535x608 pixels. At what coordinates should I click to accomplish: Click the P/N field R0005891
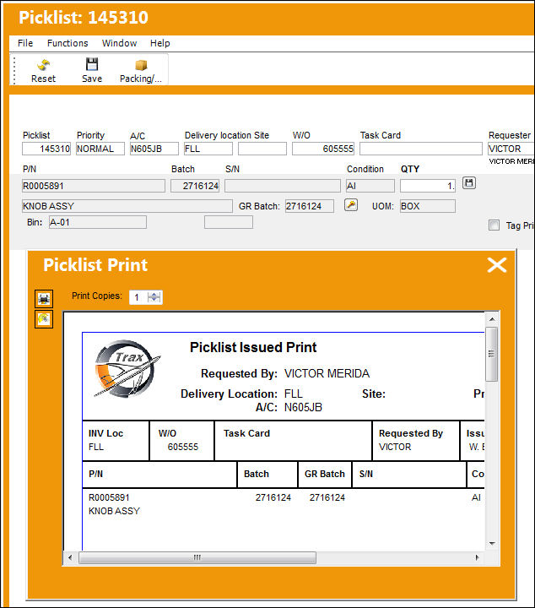pos(94,186)
